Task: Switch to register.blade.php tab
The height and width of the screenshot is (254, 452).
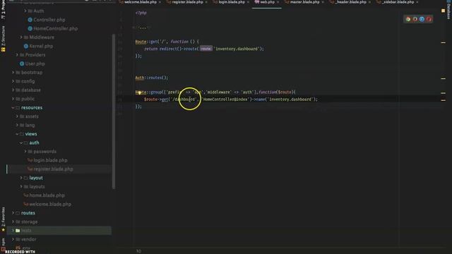Action: coord(187,2)
